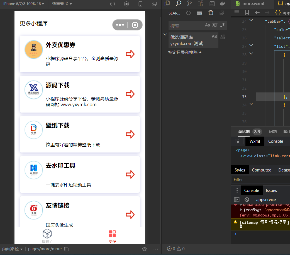Copy the page path pages/more/more
This screenshot has width=290, height=255.
click(66, 249)
